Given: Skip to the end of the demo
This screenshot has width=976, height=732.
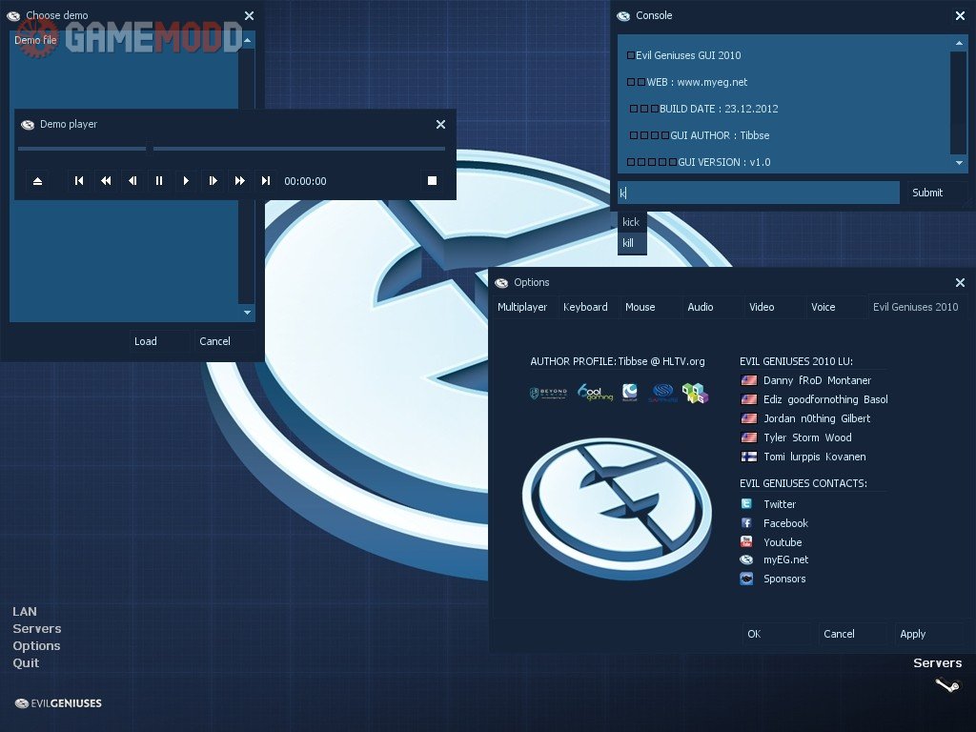Looking at the screenshot, I should [266, 181].
